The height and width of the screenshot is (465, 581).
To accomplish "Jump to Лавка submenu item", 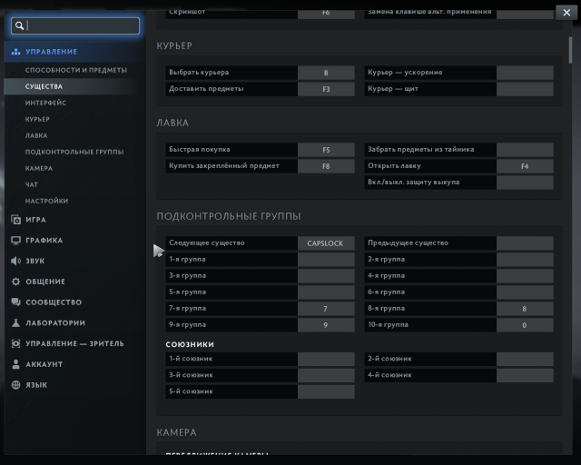I will coord(36,135).
